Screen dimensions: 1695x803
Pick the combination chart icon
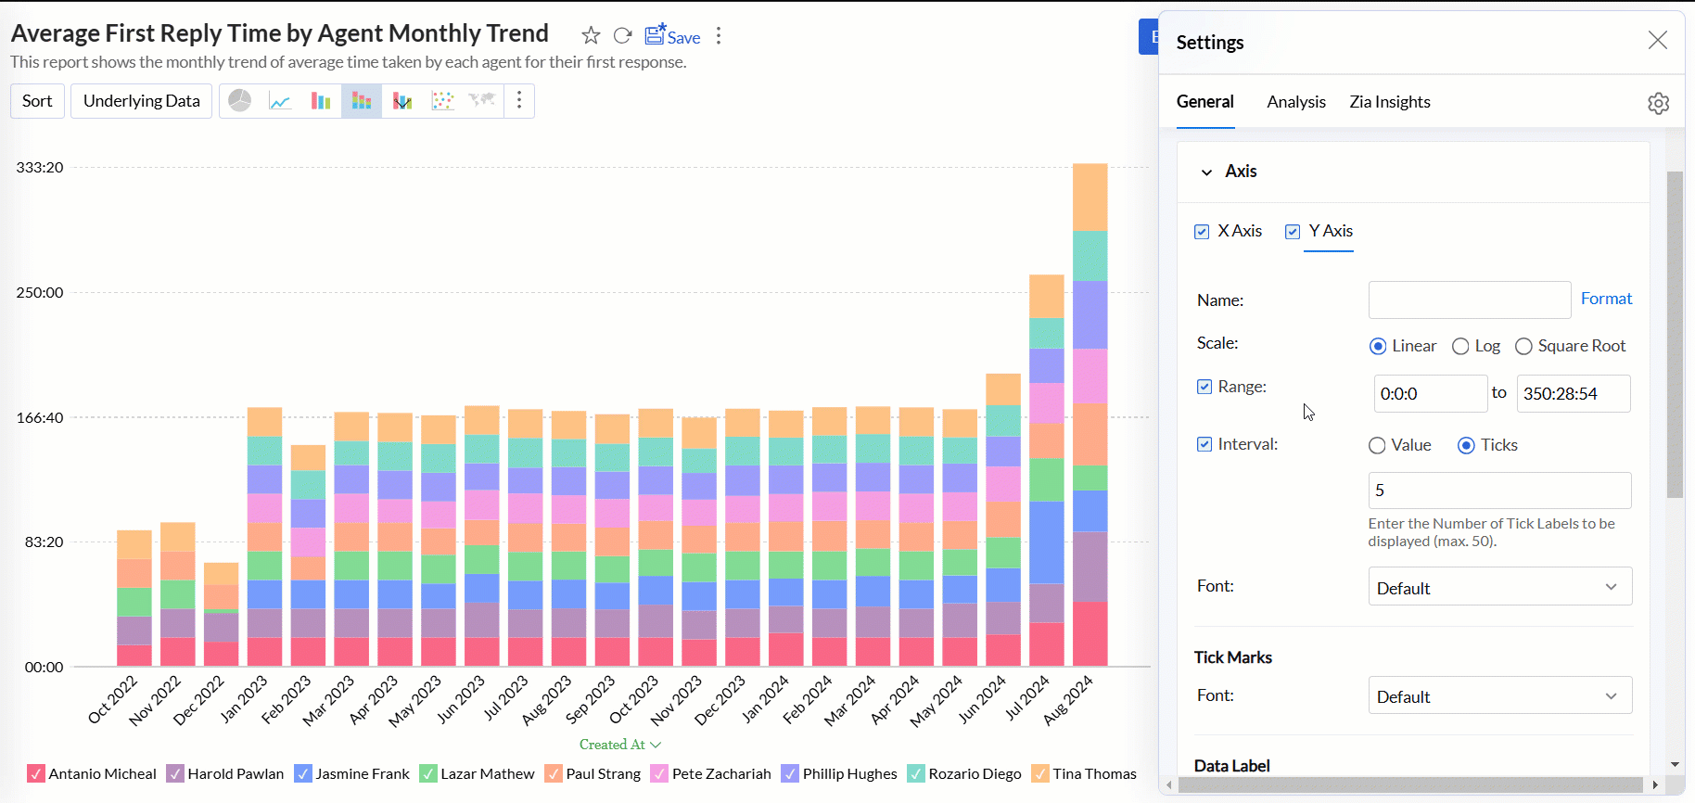tap(402, 101)
